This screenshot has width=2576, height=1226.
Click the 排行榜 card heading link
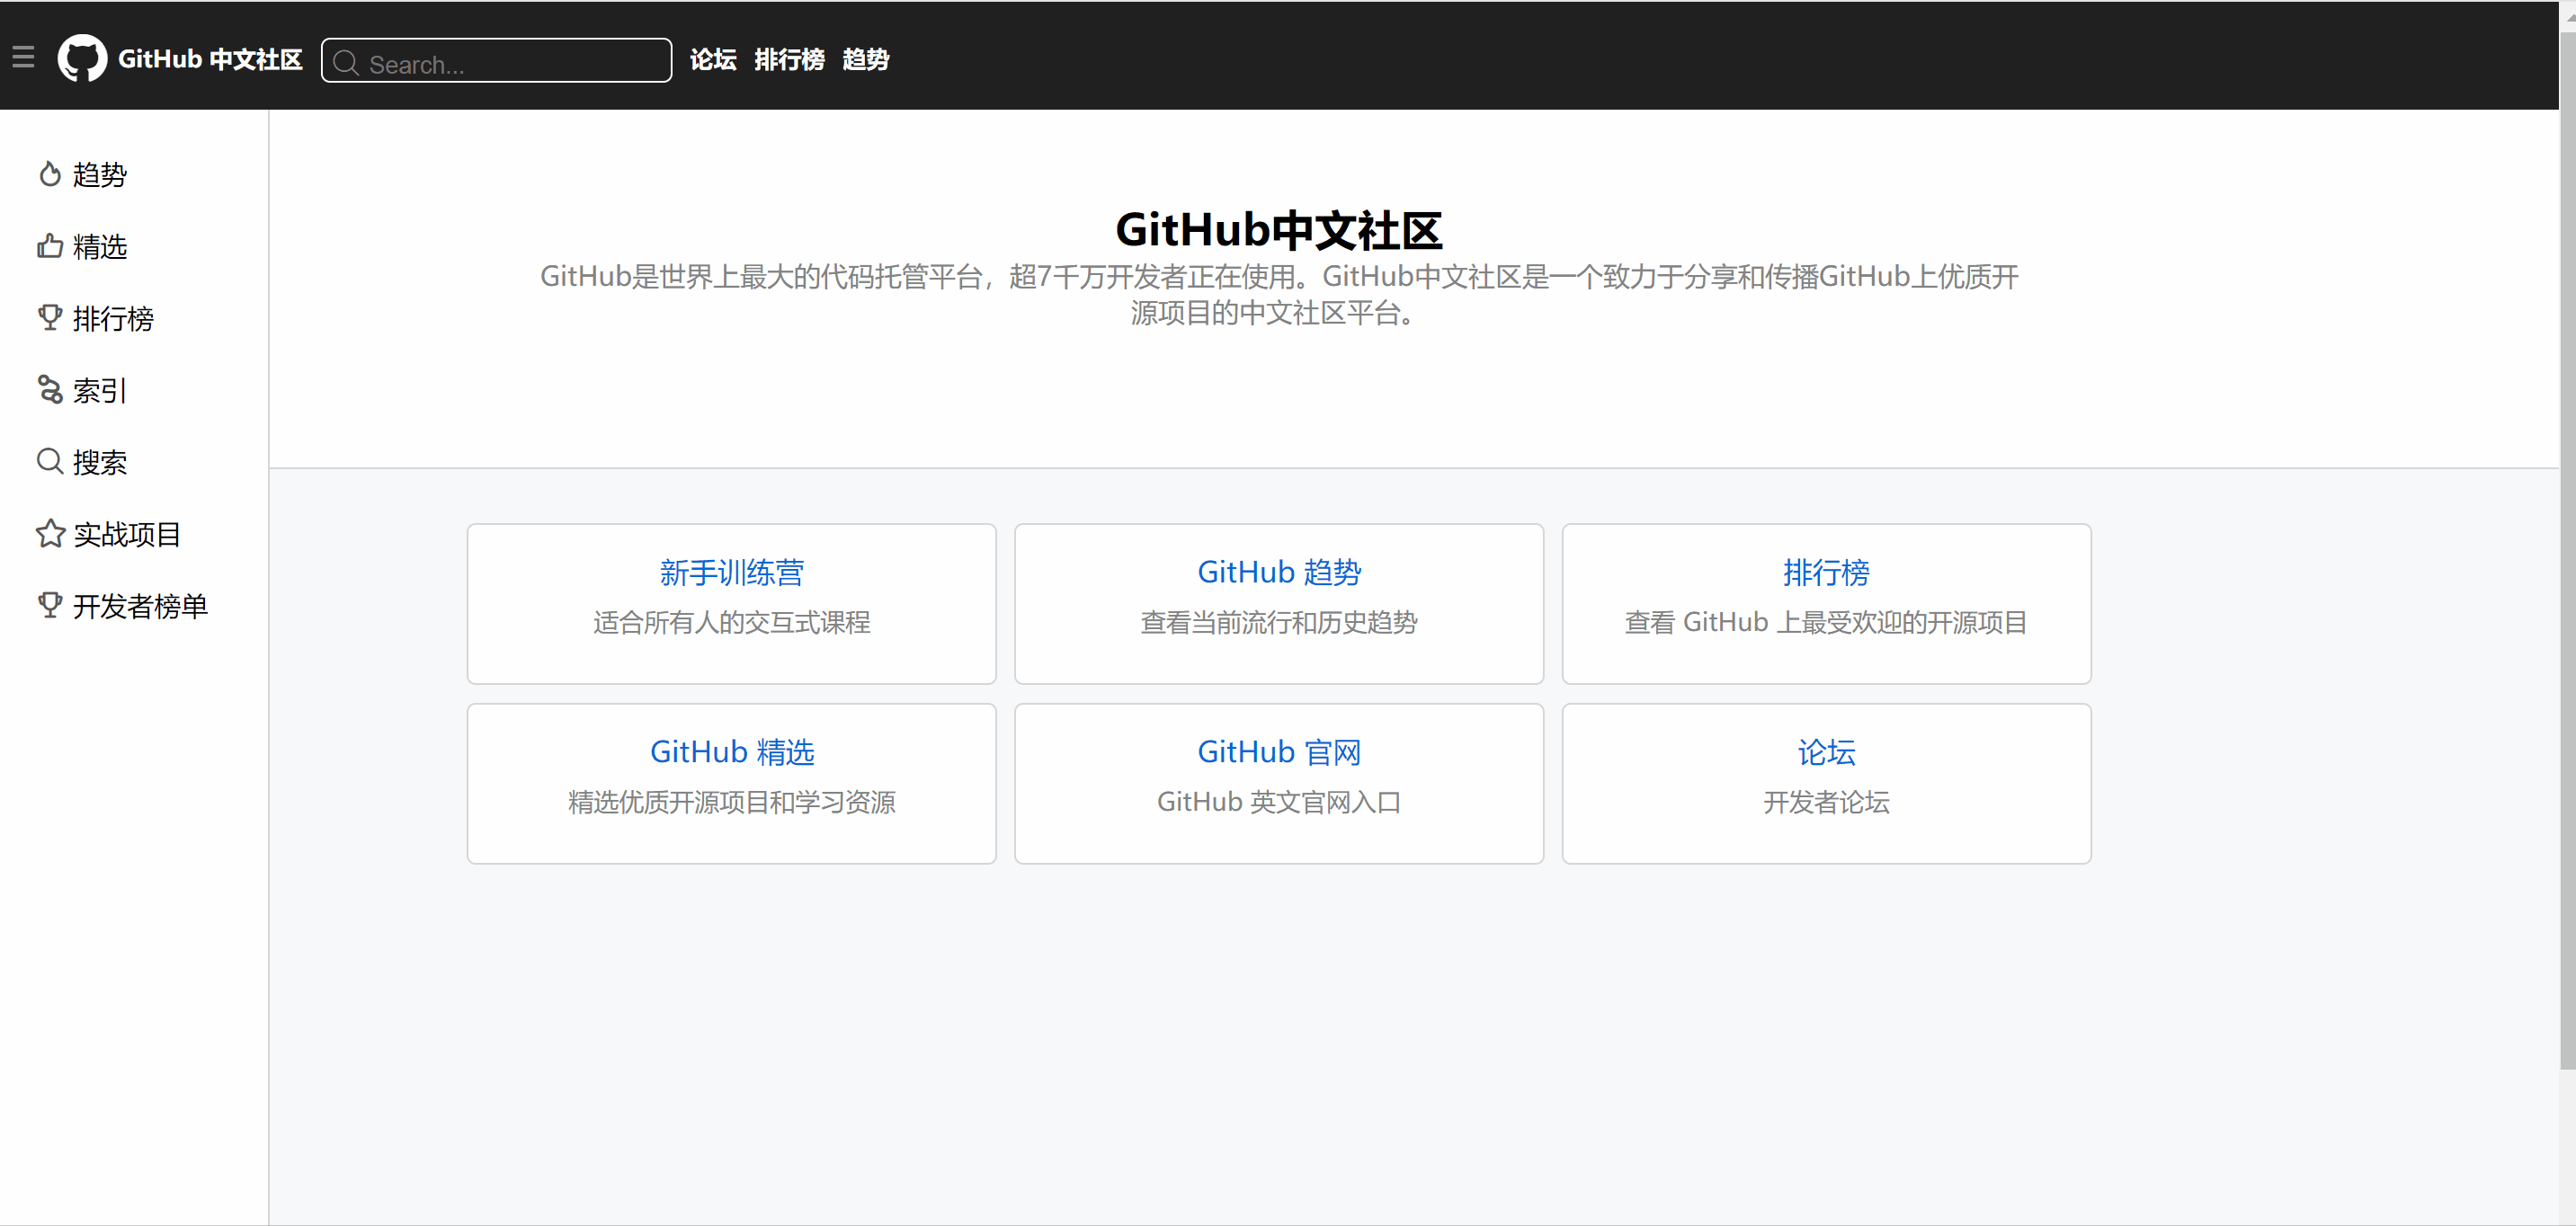(1826, 572)
